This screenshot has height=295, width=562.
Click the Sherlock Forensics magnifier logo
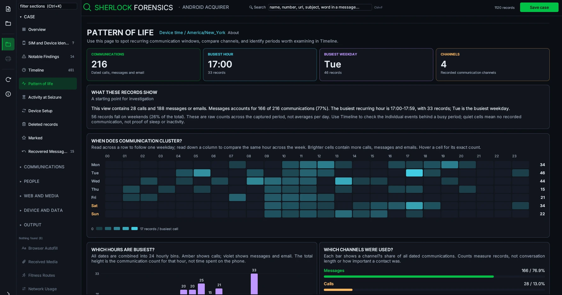87,7
